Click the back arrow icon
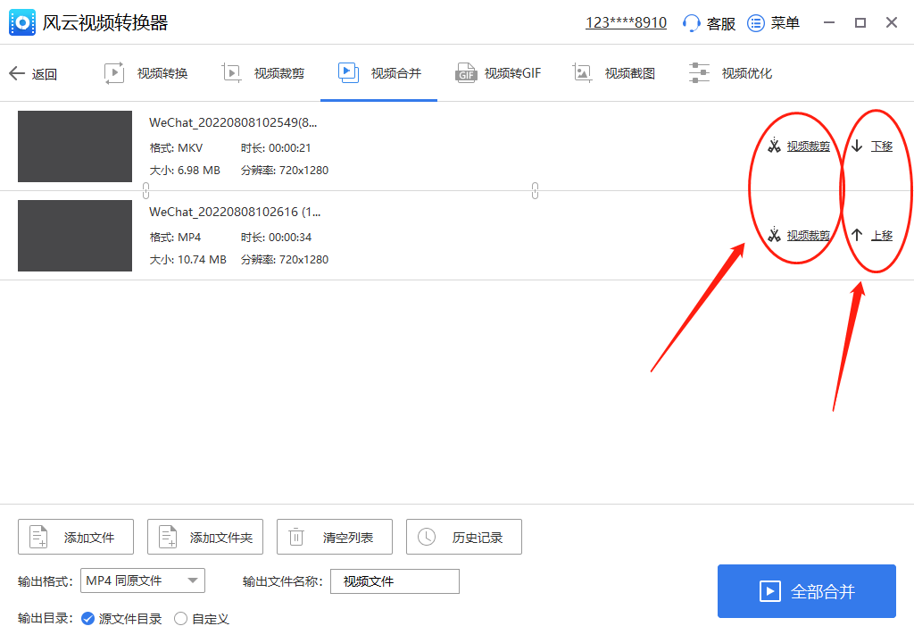The image size is (914, 643). [x=17, y=73]
